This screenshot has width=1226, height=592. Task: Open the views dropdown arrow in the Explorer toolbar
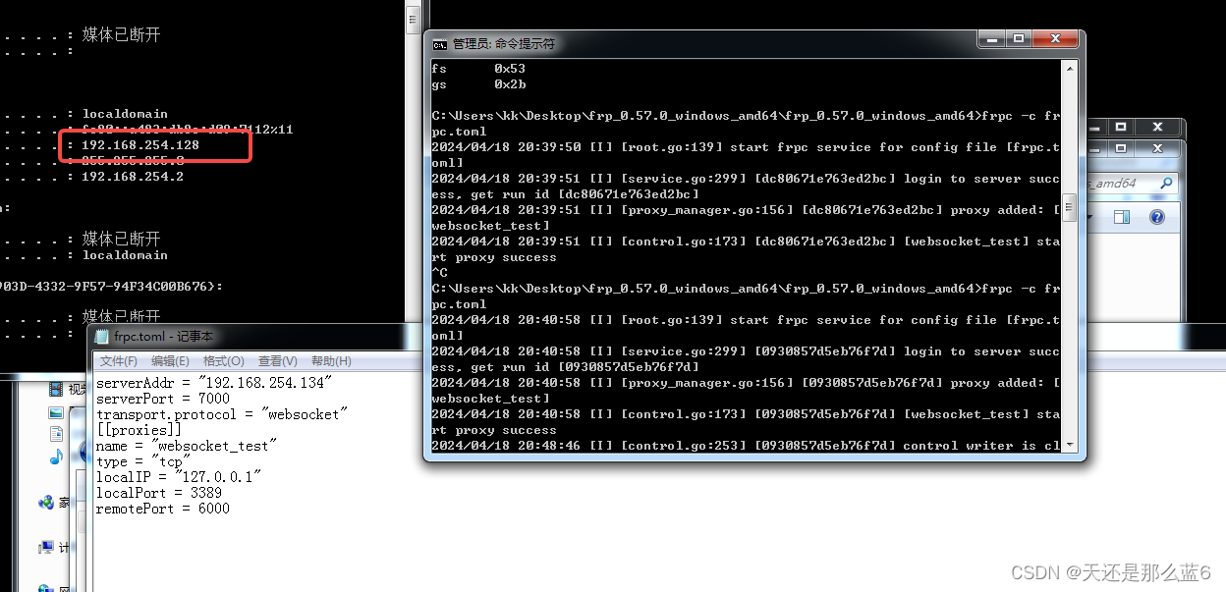click(1089, 217)
